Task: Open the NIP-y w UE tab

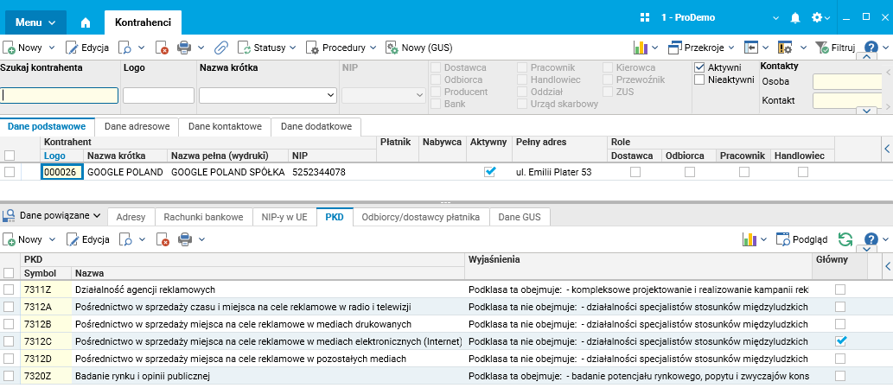Action: click(284, 217)
